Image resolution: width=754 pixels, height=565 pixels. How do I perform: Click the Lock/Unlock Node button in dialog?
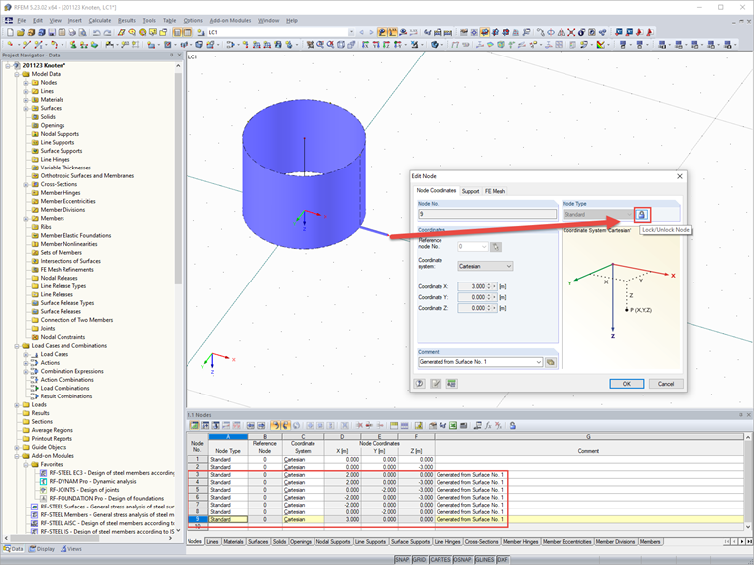pos(642,214)
